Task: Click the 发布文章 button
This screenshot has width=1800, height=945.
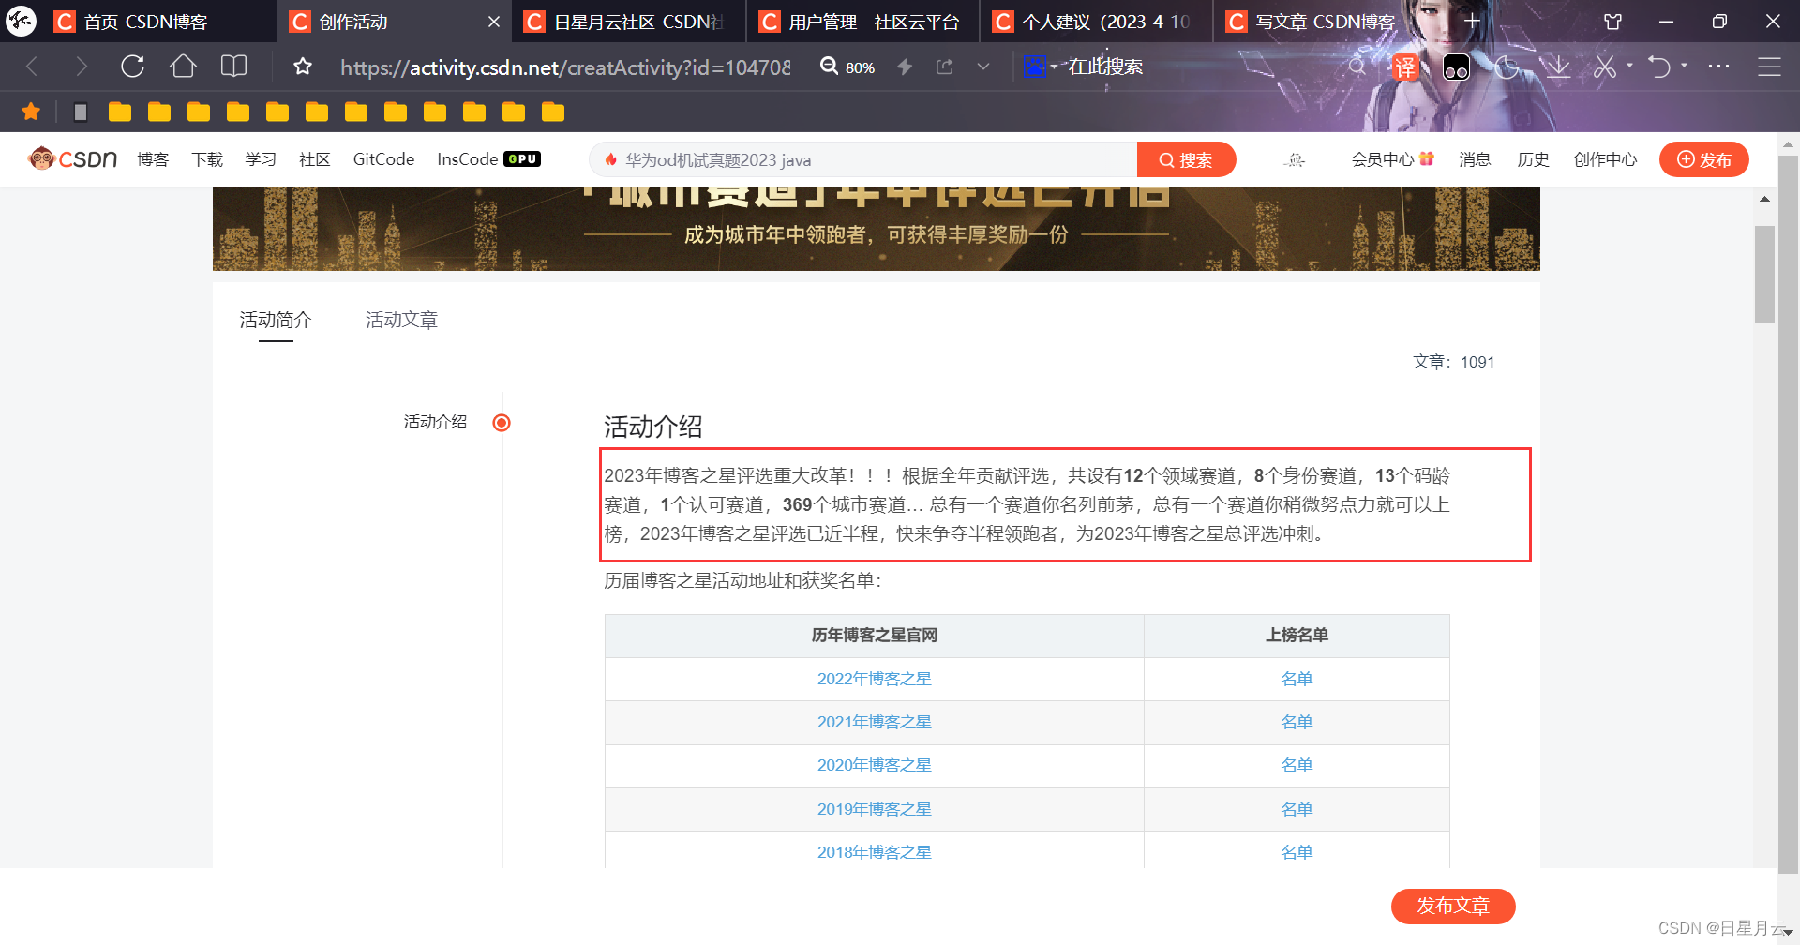Action: [1453, 906]
